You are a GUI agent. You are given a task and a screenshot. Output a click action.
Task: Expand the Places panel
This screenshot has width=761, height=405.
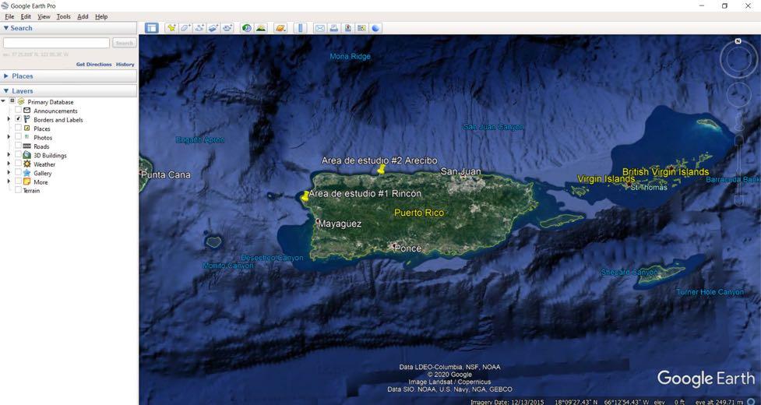coord(5,76)
